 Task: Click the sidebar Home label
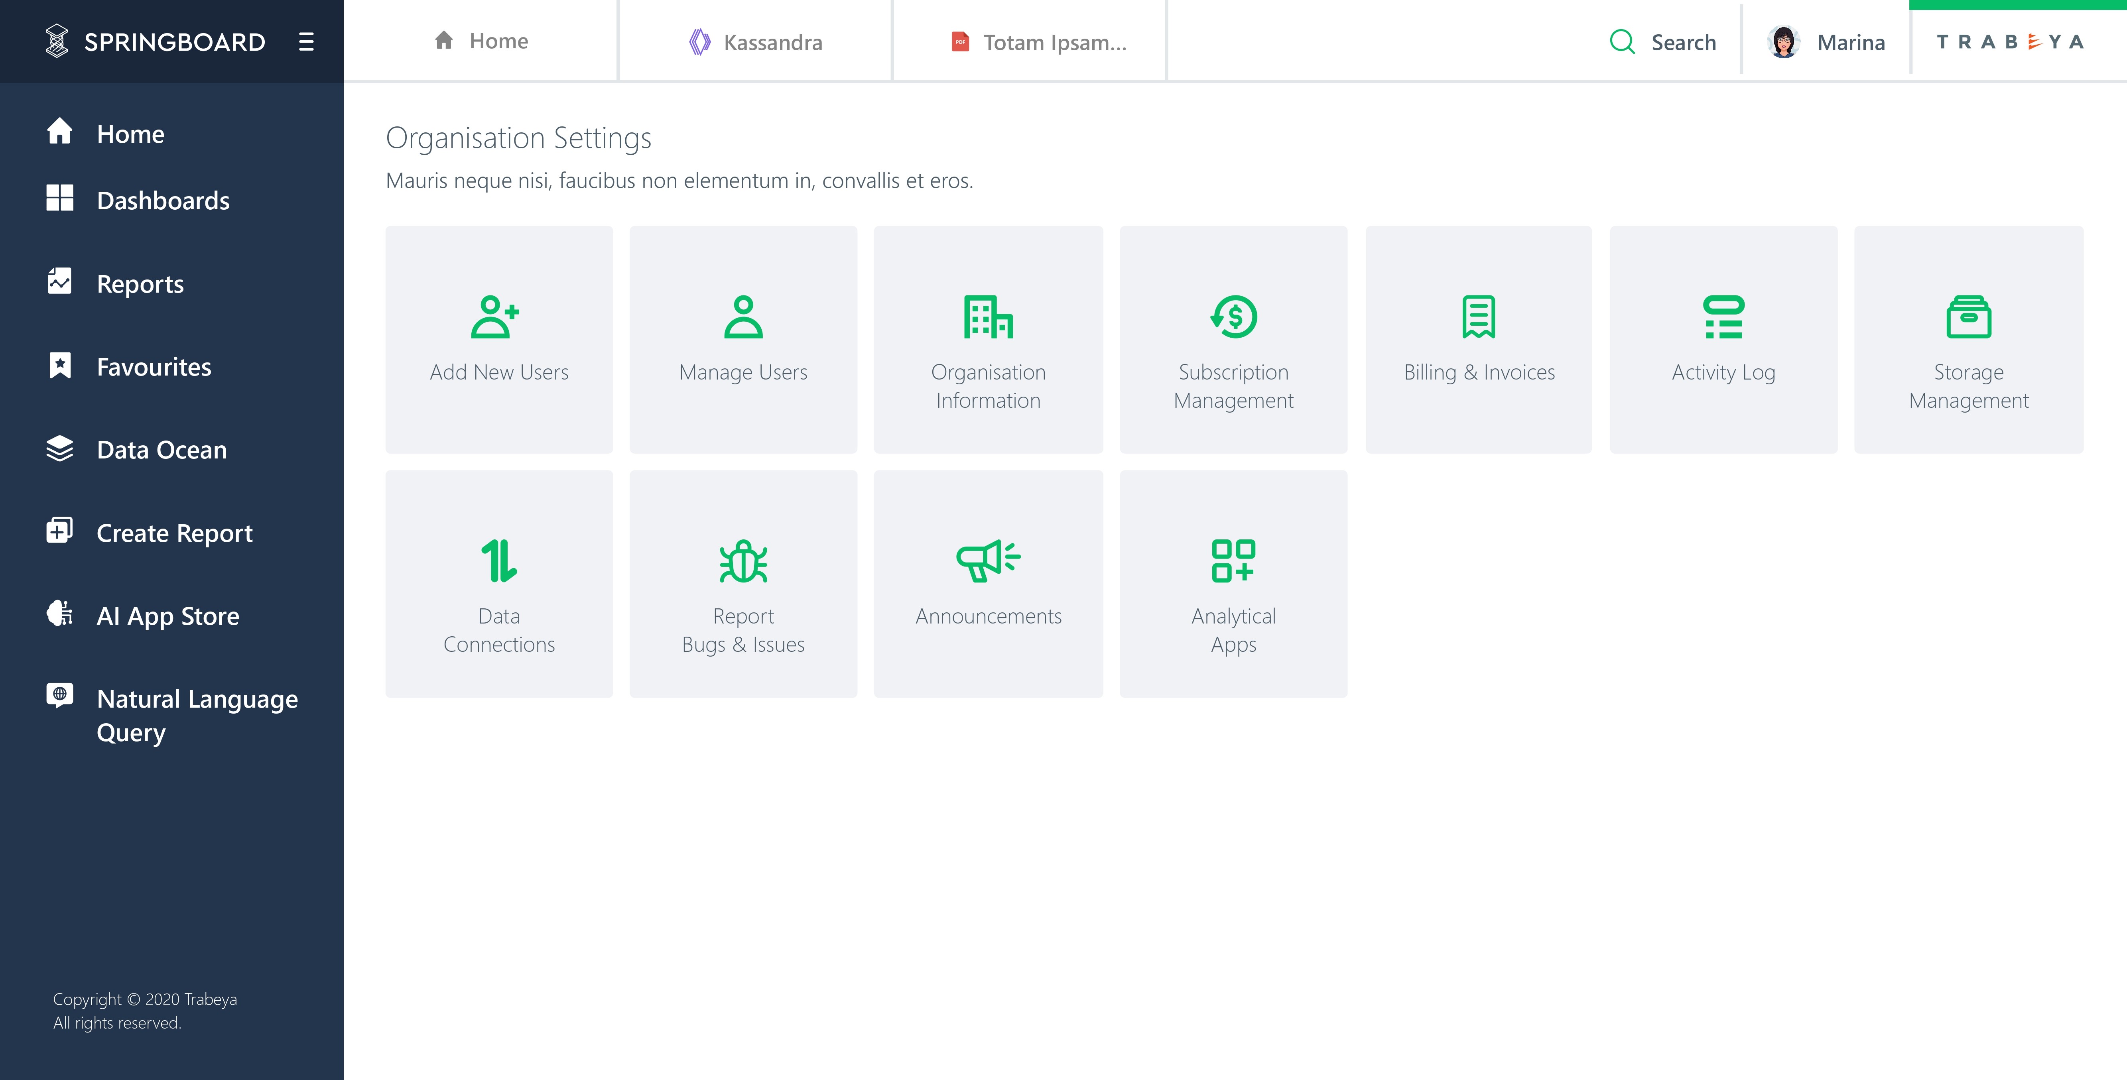pos(130,134)
